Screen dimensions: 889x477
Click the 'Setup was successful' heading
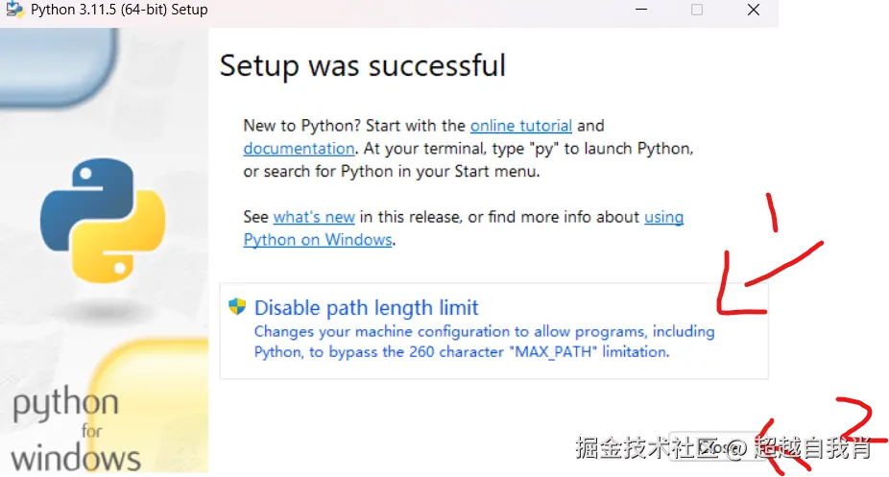point(362,65)
